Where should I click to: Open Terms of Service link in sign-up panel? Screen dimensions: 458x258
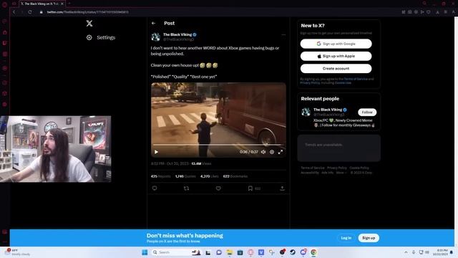pos(356,79)
